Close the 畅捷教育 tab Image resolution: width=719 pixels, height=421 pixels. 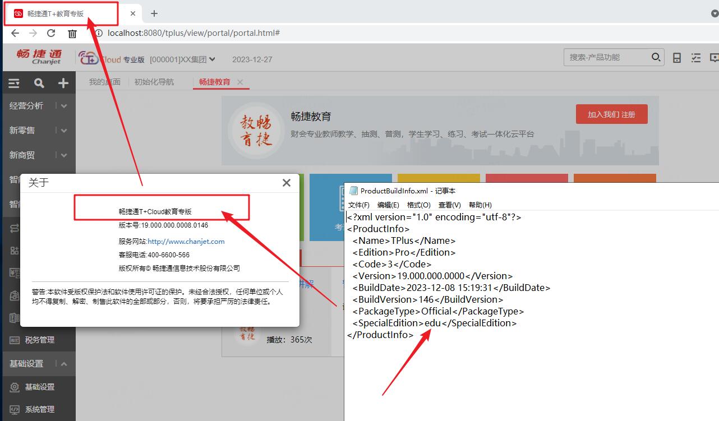pos(240,82)
